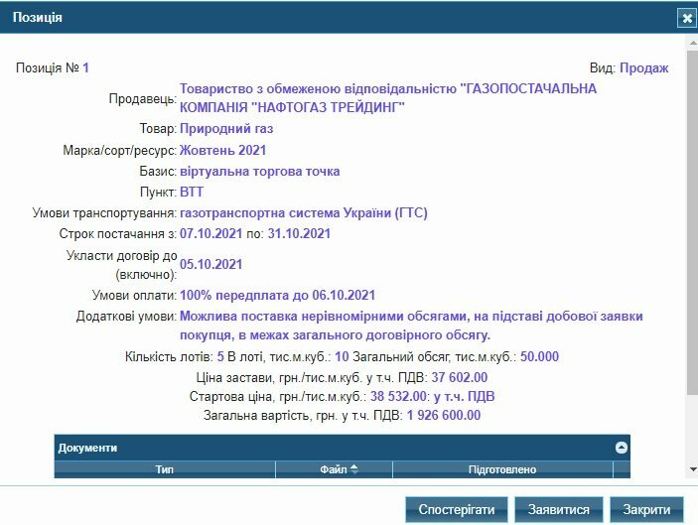
Task: Sort documents by Файл column arrow
Action: (x=353, y=469)
